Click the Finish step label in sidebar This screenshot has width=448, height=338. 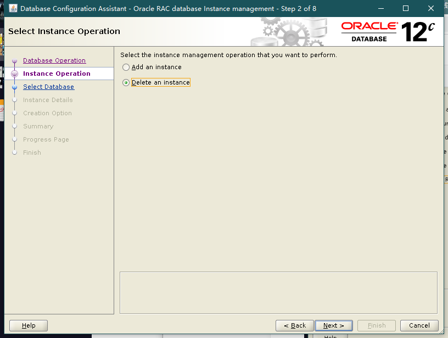pos(32,153)
